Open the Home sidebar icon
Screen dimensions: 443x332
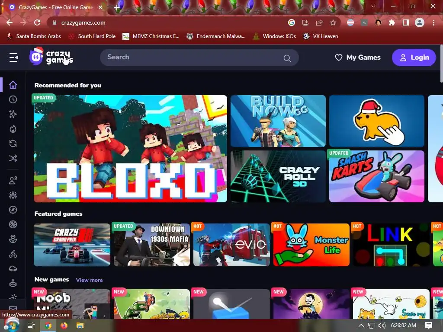tap(13, 85)
